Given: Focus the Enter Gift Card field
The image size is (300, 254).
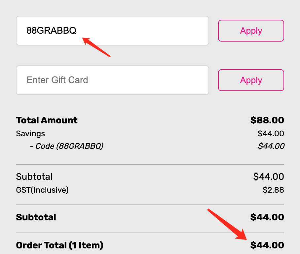Looking at the screenshot, I should (x=112, y=80).
